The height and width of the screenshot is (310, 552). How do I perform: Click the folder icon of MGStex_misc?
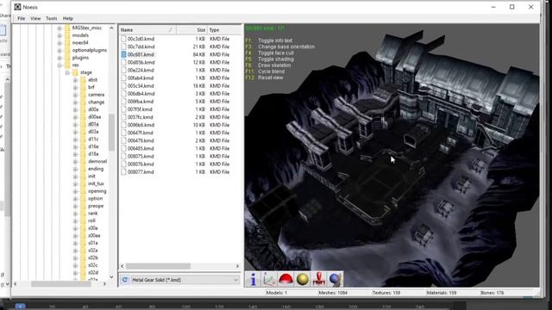(67, 28)
